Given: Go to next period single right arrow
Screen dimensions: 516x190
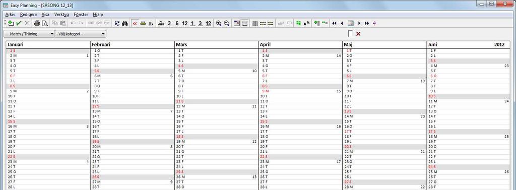Looking at the screenshot, I should point(359,23).
